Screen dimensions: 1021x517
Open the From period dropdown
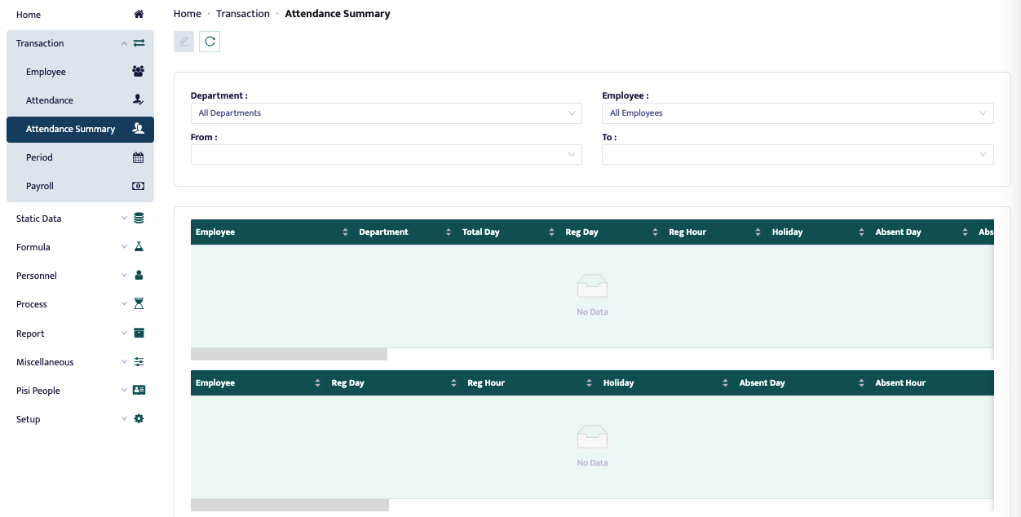pyautogui.click(x=386, y=155)
